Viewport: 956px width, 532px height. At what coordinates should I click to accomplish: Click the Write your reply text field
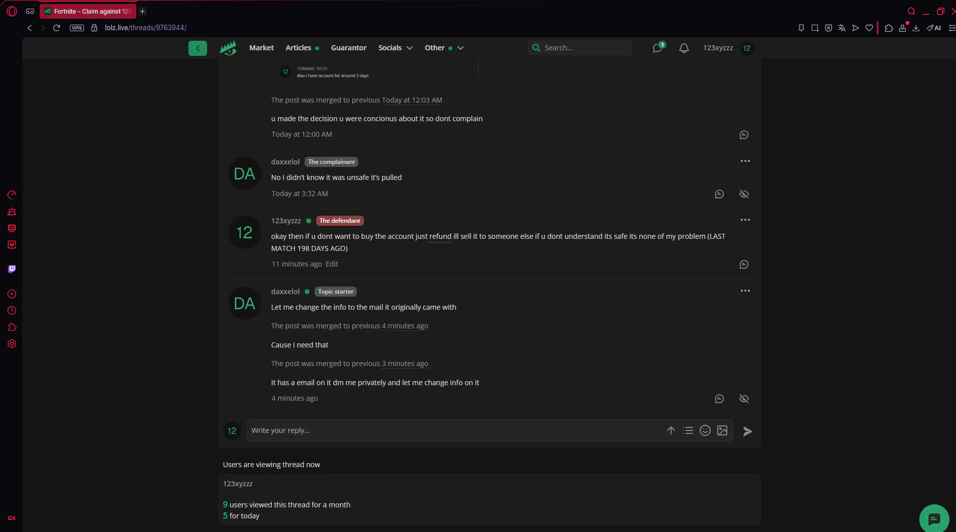tap(452, 430)
